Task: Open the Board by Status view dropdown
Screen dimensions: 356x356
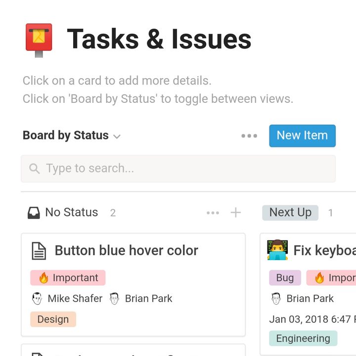Action: pos(72,135)
